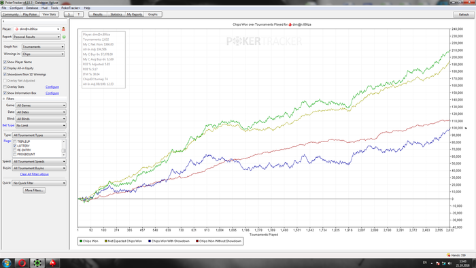This screenshot has width=476, height=268.
Task: Click Clear All Filters Above link
Action: (x=34, y=174)
